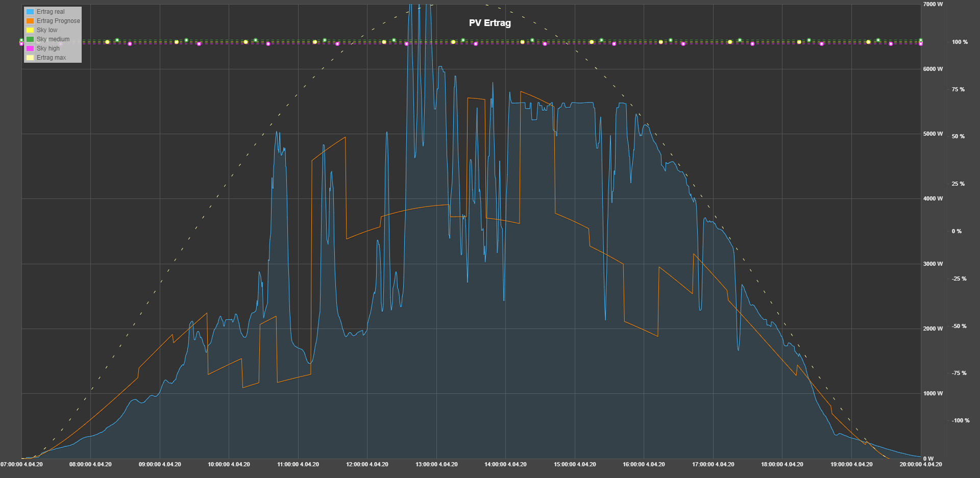The height and width of the screenshot is (478, 980).
Task: Click the 09:00:00 4.04.20 time axis label
Action: [x=160, y=464]
